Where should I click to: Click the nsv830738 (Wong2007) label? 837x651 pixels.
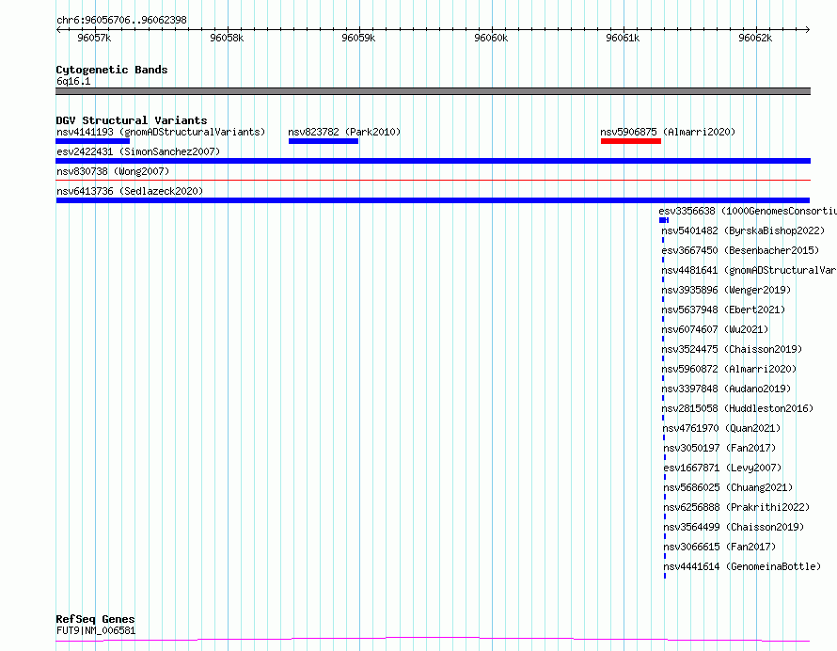click(113, 171)
